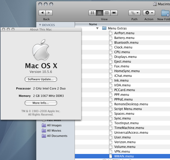The height and width of the screenshot is (160, 170).
Task: Select the PPPoE.menu file name
Action: [x=123, y=99]
